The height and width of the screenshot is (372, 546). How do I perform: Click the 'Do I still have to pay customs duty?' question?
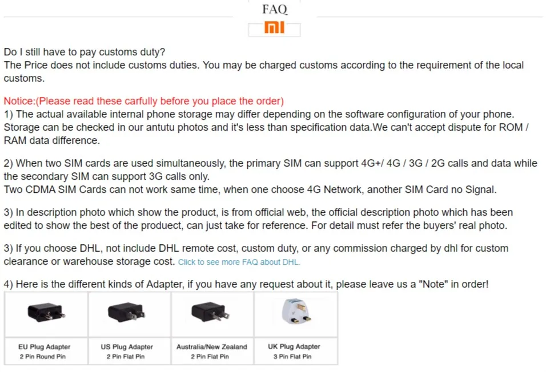tap(85, 52)
